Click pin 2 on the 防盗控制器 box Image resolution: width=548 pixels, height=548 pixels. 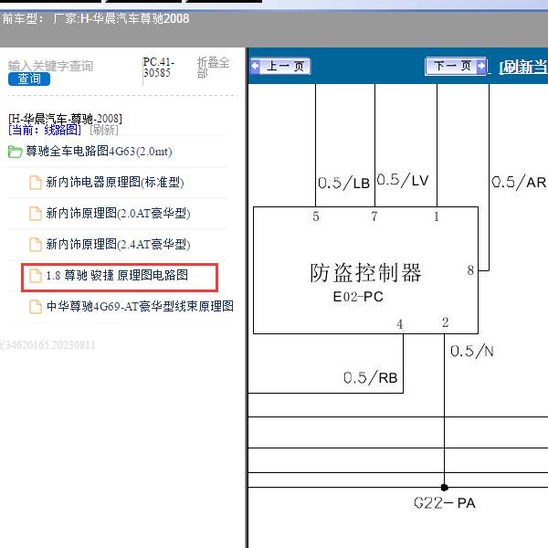[x=446, y=322]
